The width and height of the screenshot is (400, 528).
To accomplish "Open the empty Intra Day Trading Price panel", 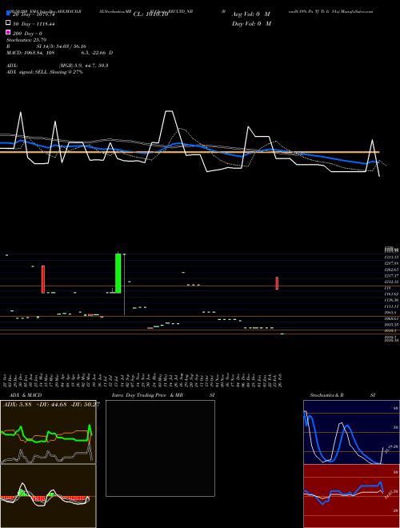I will coord(160,448).
